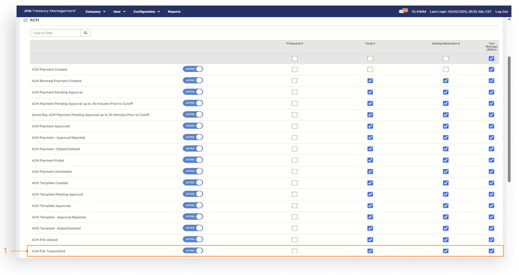The width and height of the screenshot is (519, 275).
Task: Check Email for ACH Payment Created
Action: point(370,69)
